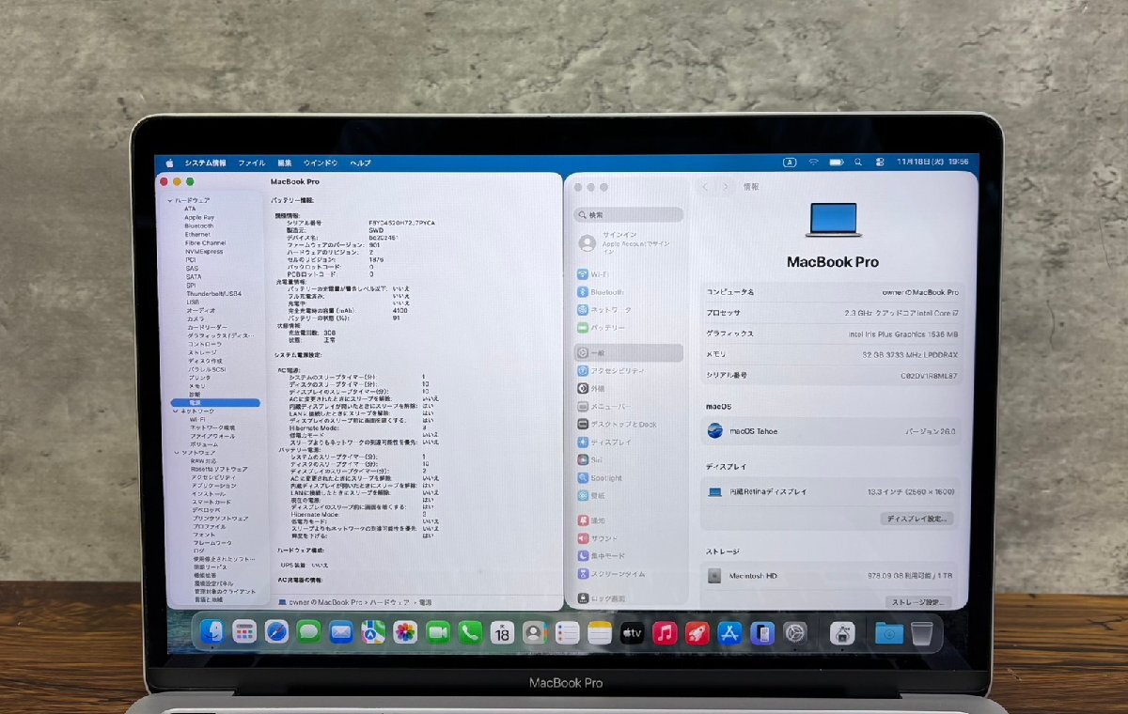Click ディスプレイ設定... button
The image size is (1128, 714).
pos(918,518)
